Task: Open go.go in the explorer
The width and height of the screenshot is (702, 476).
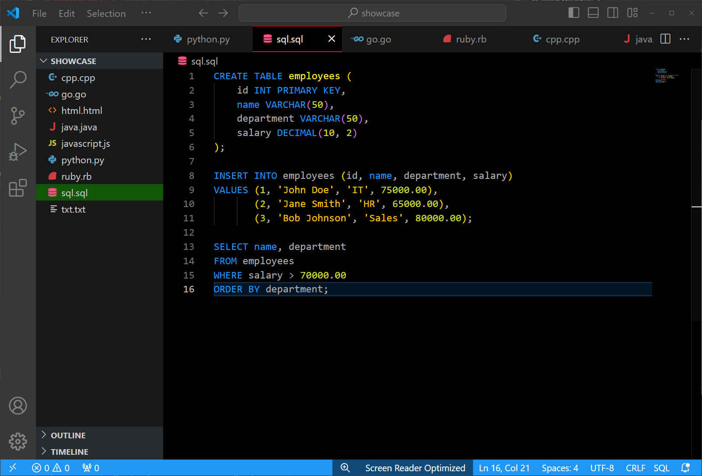Action: [x=100, y=94]
